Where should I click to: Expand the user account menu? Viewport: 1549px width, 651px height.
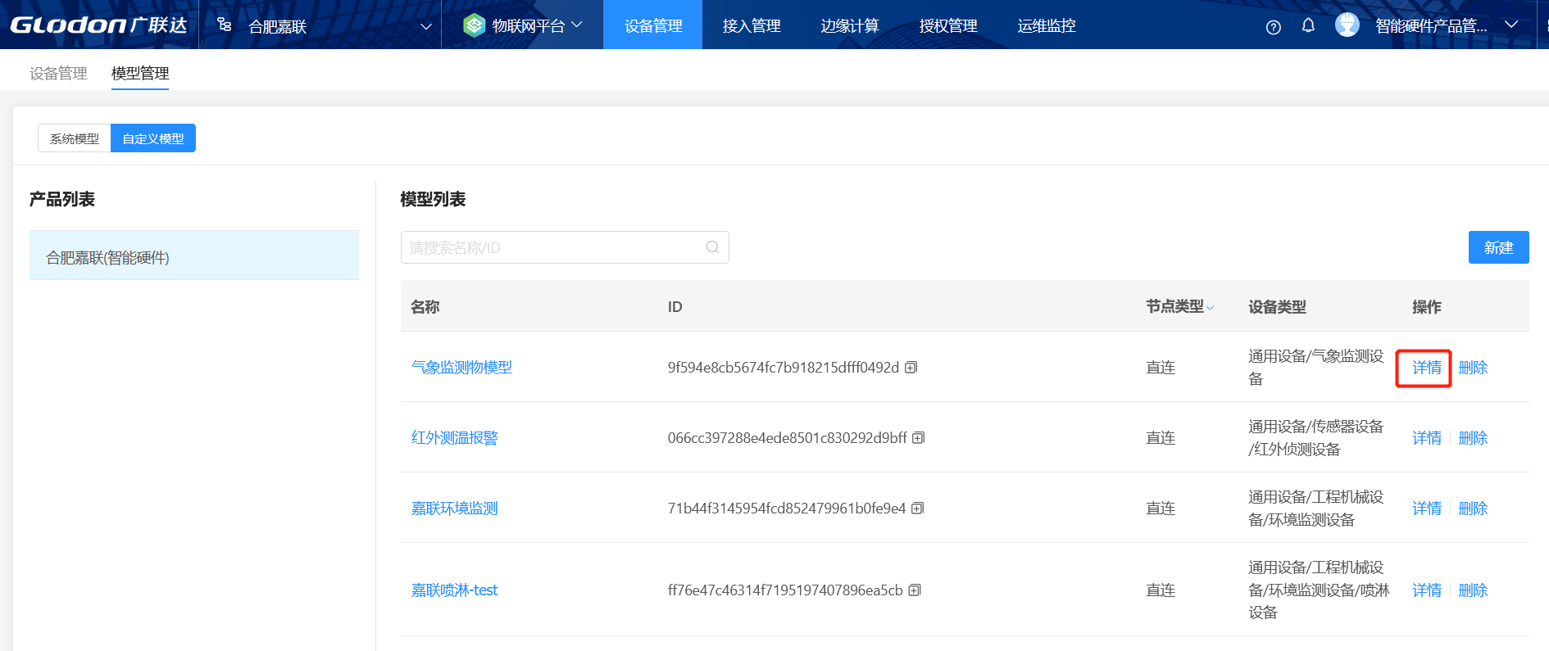(x=1510, y=25)
